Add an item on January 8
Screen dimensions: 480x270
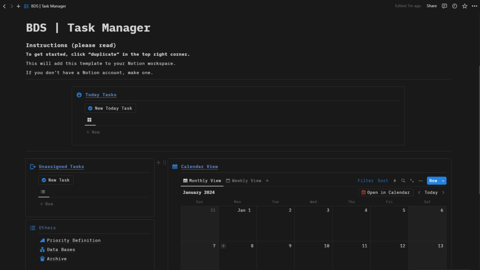[224, 246]
